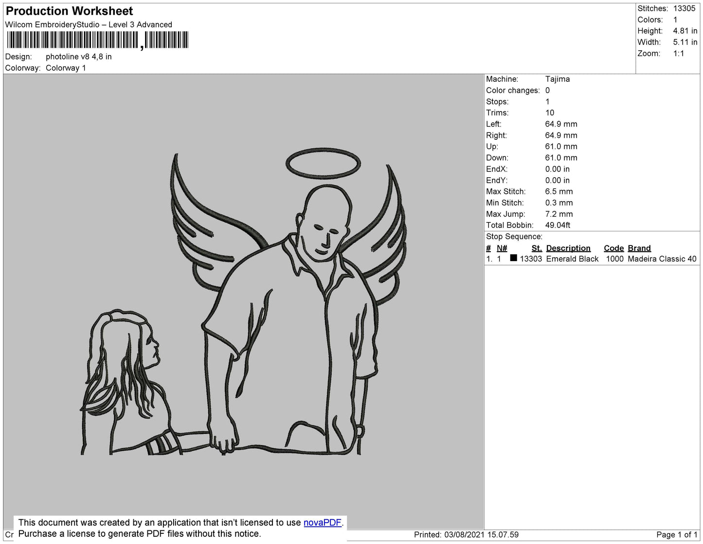Select Max Stitch value '6.5 mm'

pyautogui.click(x=559, y=191)
